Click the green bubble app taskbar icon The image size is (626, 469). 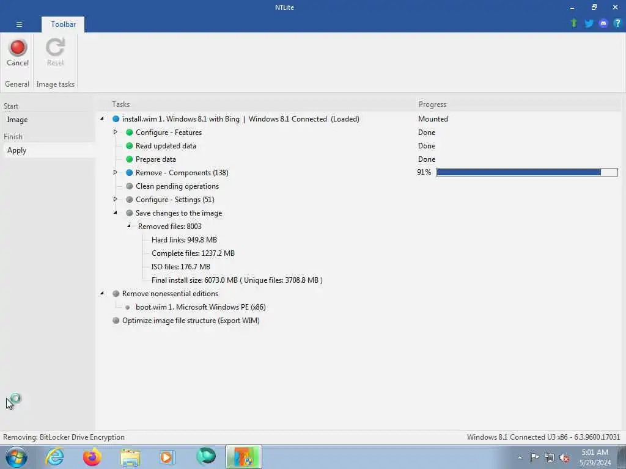tap(205, 457)
